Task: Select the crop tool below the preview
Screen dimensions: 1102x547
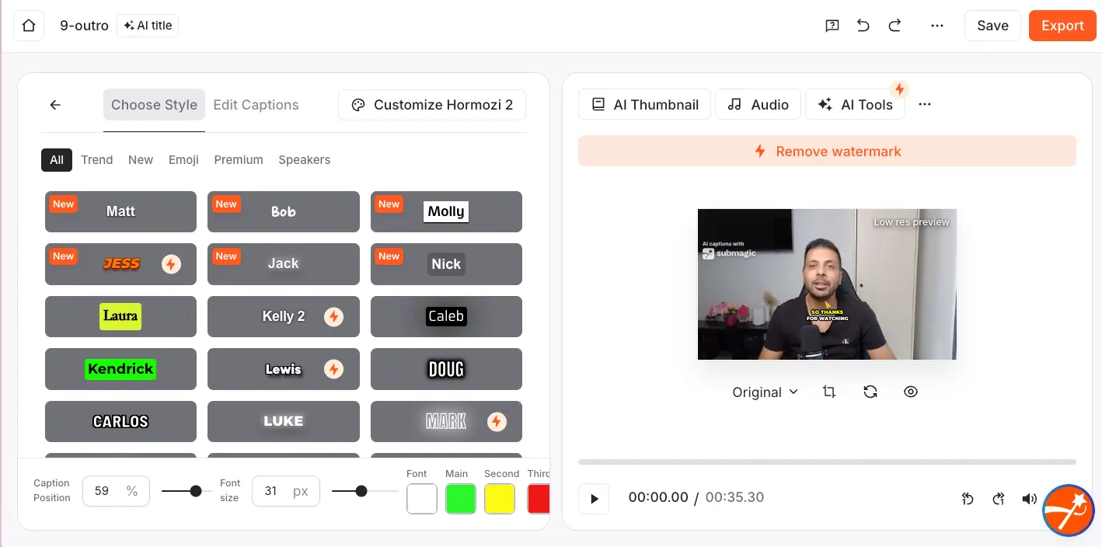Action: click(x=829, y=392)
